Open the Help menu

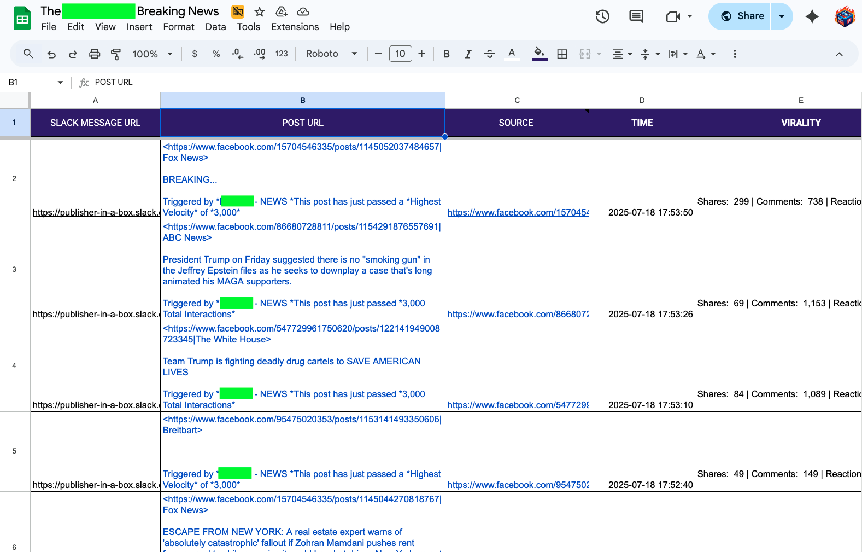[x=339, y=27]
